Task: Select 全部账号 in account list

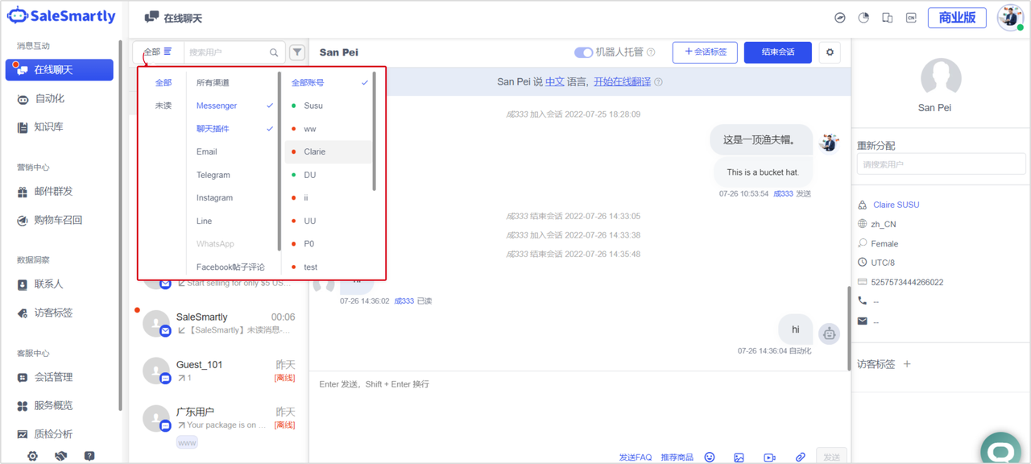Action: [308, 82]
